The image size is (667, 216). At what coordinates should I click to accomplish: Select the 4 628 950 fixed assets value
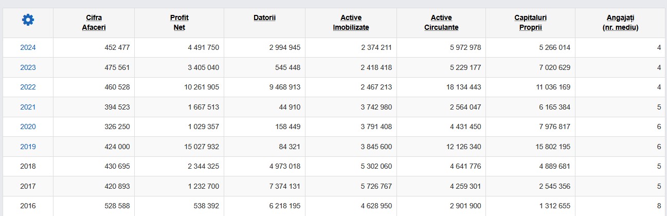click(x=376, y=206)
